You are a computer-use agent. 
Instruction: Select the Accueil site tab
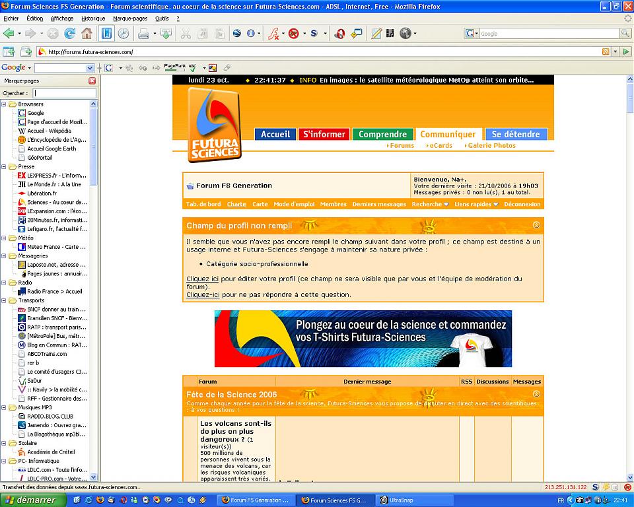point(275,134)
